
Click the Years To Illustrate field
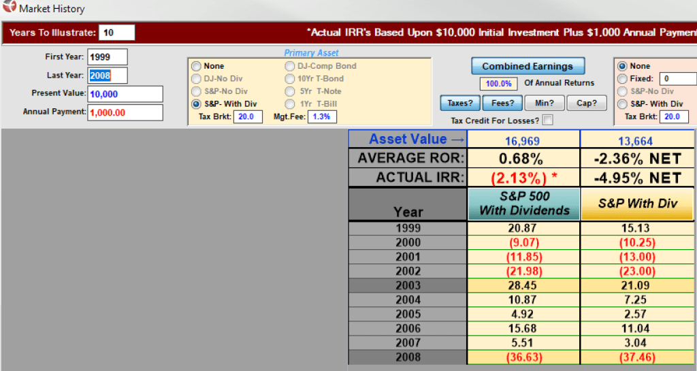click(116, 33)
